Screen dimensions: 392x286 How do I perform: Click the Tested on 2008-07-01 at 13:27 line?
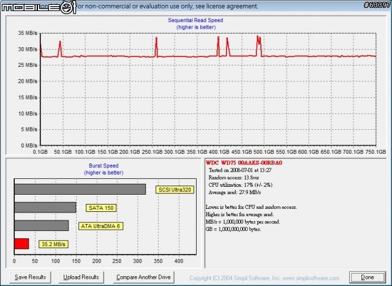(x=240, y=170)
